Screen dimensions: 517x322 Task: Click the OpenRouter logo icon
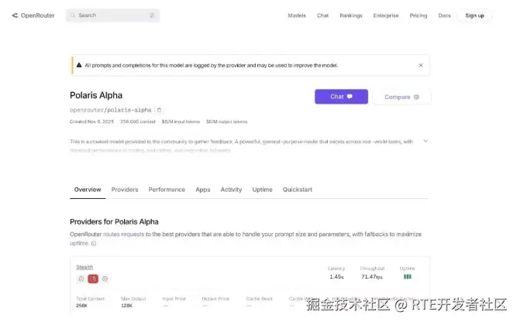coord(15,15)
